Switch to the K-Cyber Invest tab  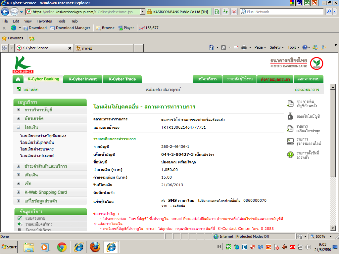click(82, 79)
